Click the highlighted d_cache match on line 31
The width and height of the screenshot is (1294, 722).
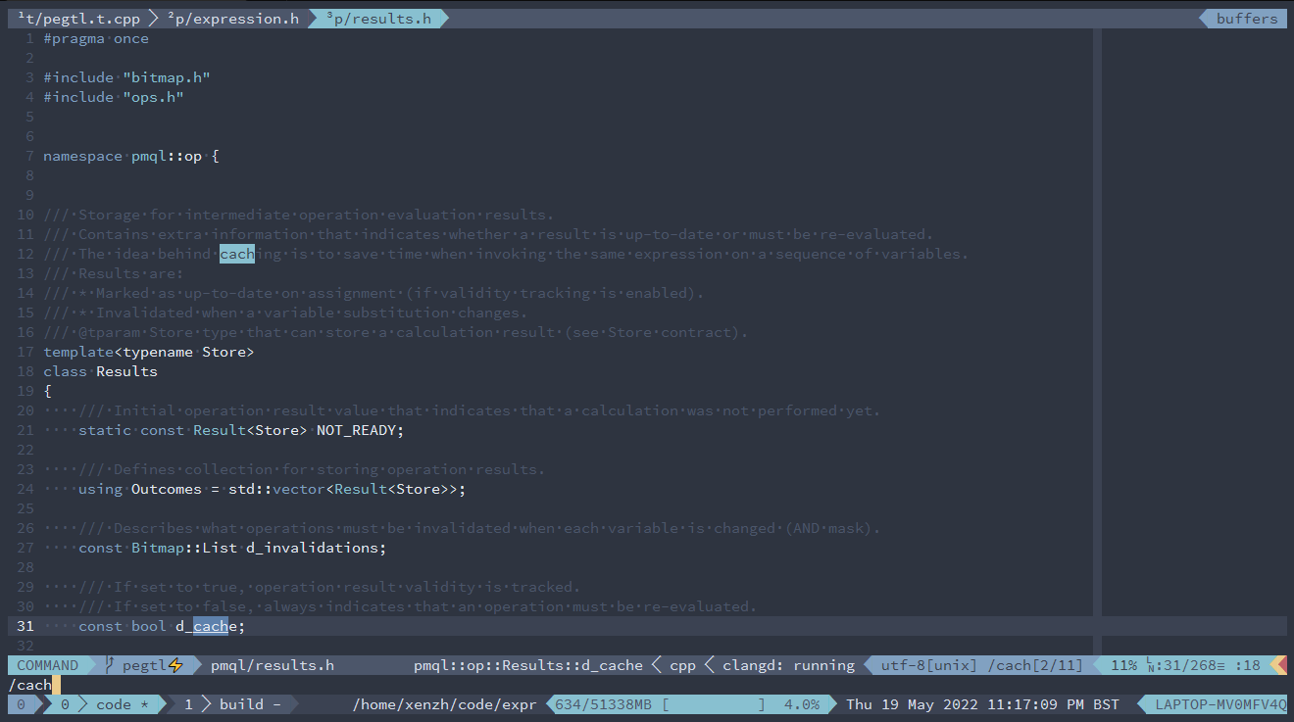(211, 626)
